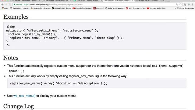Click the grey download-arrow extension icon
The image size is (195, 110).
tap(189, 5)
